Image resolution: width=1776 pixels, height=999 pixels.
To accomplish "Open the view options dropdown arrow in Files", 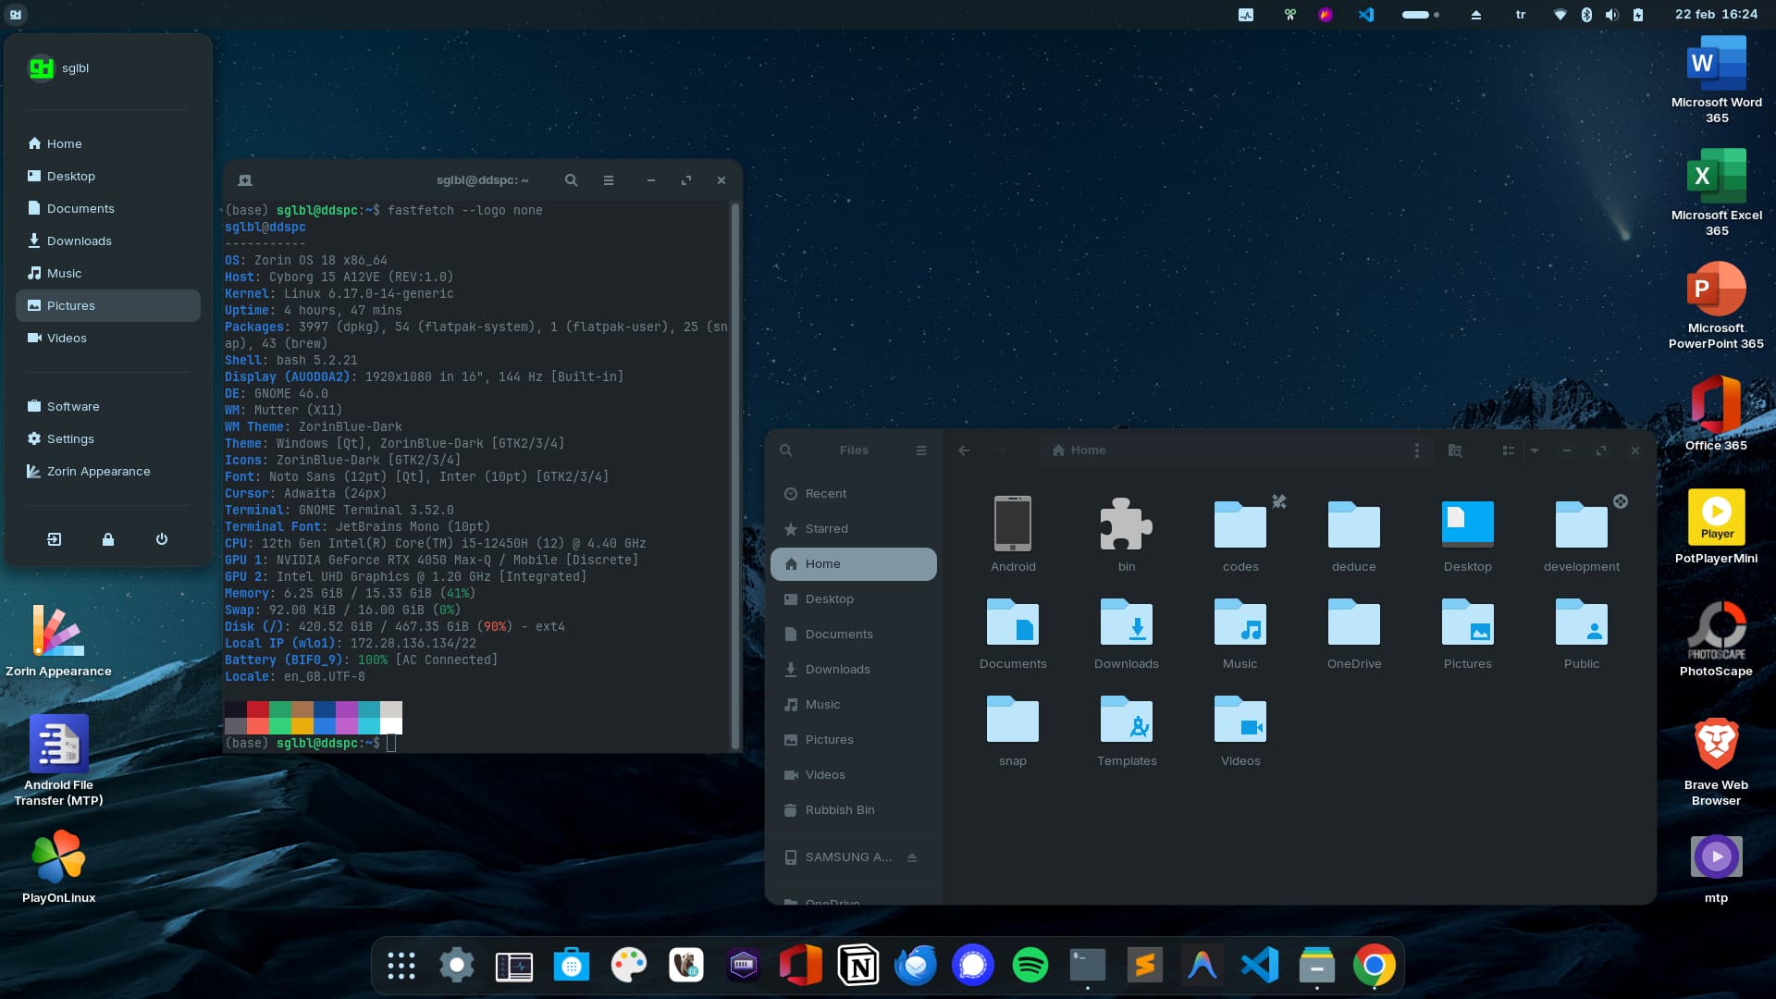I will pyautogui.click(x=1535, y=450).
